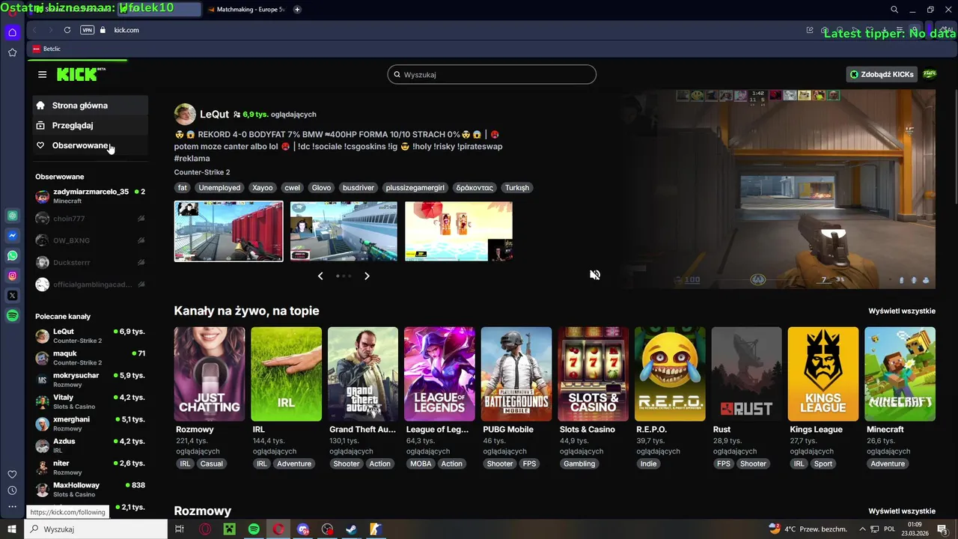The width and height of the screenshot is (958, 539).
Task: Open Windows notification center icon
Action: tap(942, 529)
